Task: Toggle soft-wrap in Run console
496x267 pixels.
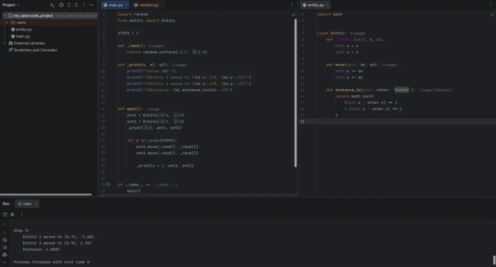Action: click(4, 240)
